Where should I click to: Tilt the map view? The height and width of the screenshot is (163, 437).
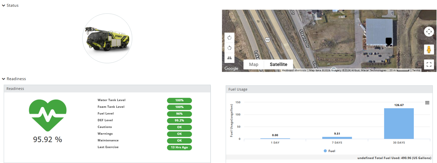coord(230,58)
